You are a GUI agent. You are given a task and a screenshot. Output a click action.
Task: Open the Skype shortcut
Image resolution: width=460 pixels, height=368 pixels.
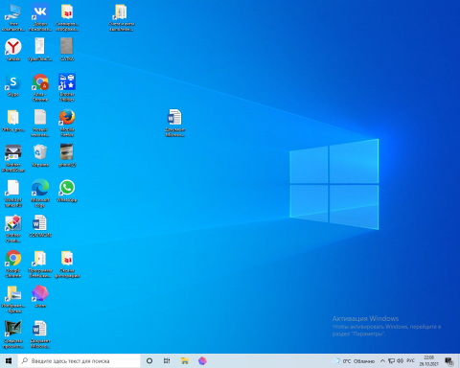point(13,85)
